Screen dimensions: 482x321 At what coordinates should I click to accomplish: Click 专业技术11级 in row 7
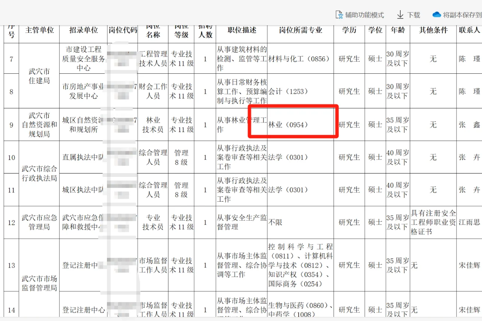point(181,59)
